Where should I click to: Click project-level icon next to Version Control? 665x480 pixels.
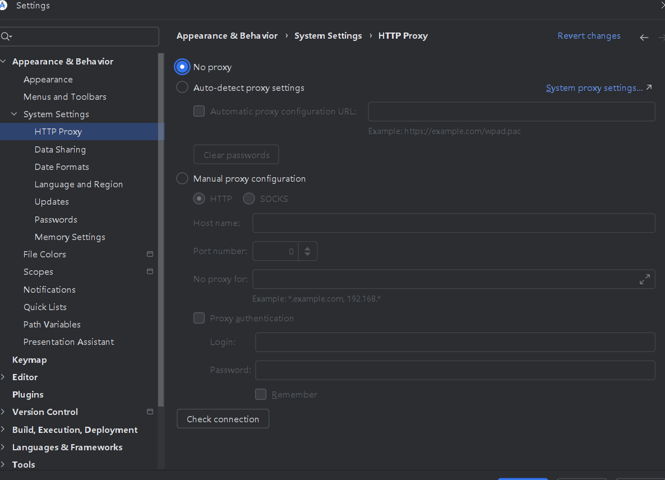point(150,412)
